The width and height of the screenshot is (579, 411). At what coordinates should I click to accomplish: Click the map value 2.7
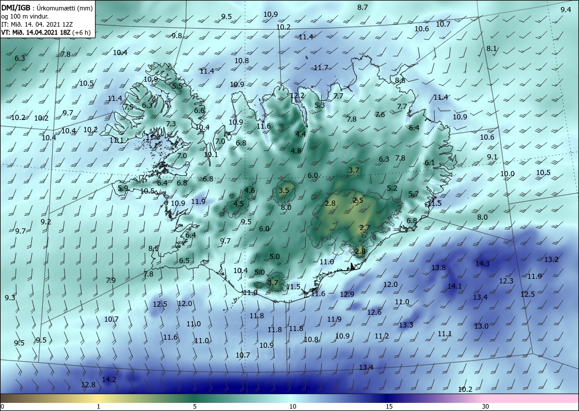[x=365, y=228]
